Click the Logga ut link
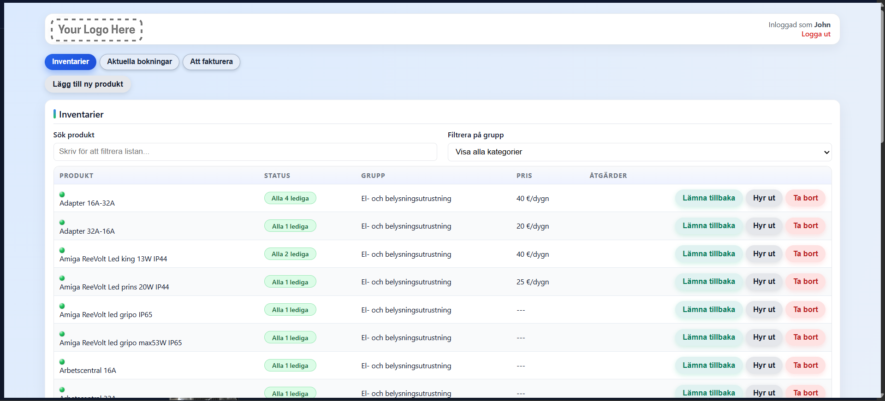 click(815, 34)
